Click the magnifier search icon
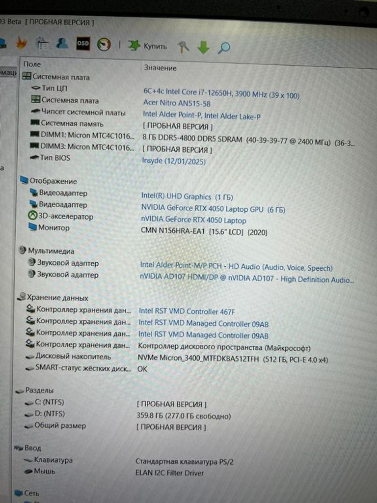The height and width of the screenshot is (503, 377). (224, 48)
